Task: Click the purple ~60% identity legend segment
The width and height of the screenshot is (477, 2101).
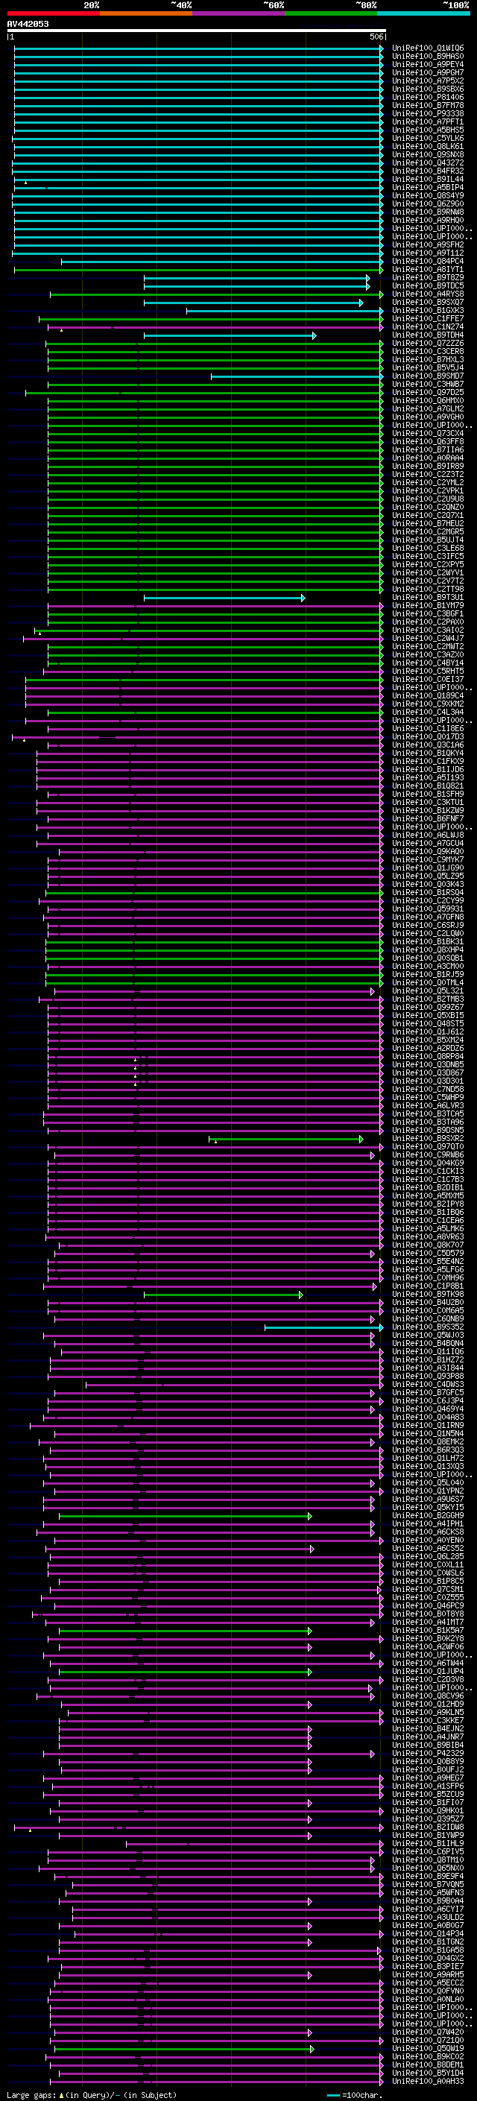Action: click(238, 13)
